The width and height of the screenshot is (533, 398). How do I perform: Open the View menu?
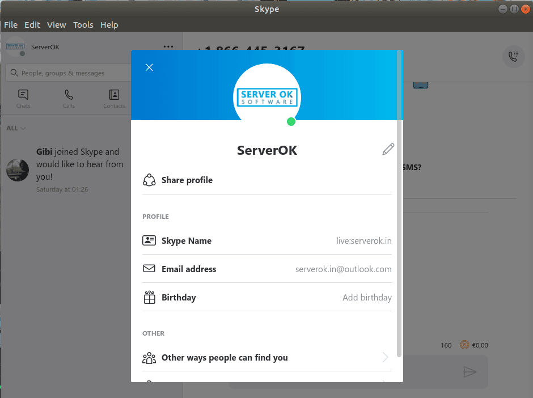coord(56,24)
